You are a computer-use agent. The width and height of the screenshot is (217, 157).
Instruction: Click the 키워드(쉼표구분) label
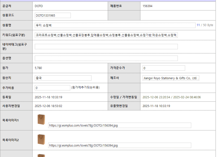click(x=14, y=35)
